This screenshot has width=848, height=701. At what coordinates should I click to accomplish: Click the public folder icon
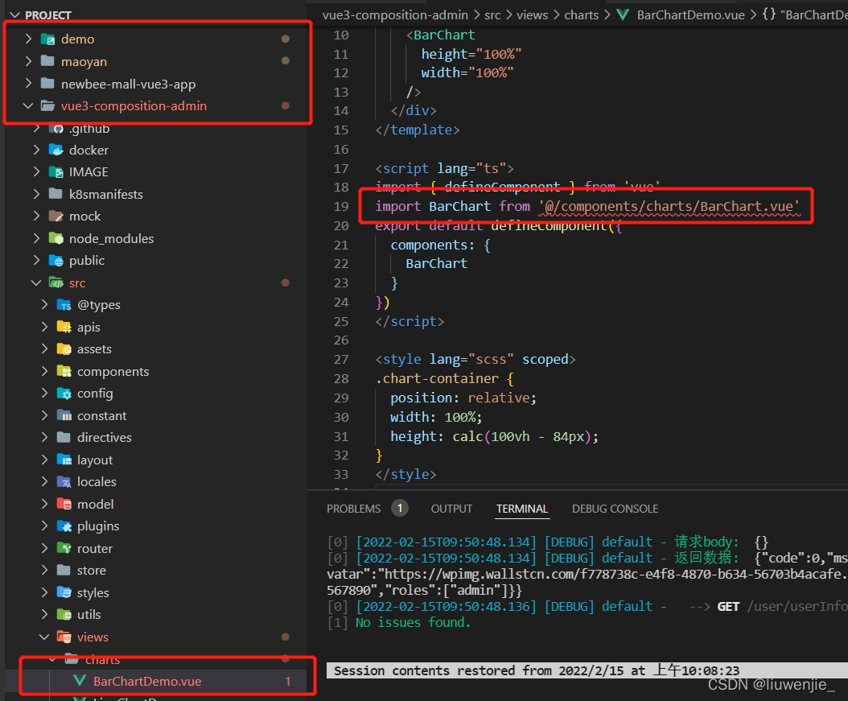[x=56, y=261]
